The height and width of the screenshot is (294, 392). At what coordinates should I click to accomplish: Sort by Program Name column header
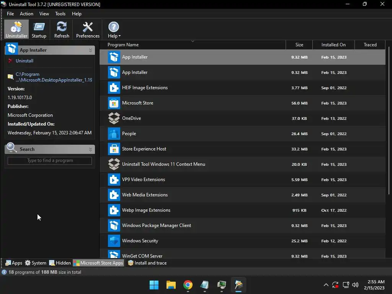[x=193, y=45]
